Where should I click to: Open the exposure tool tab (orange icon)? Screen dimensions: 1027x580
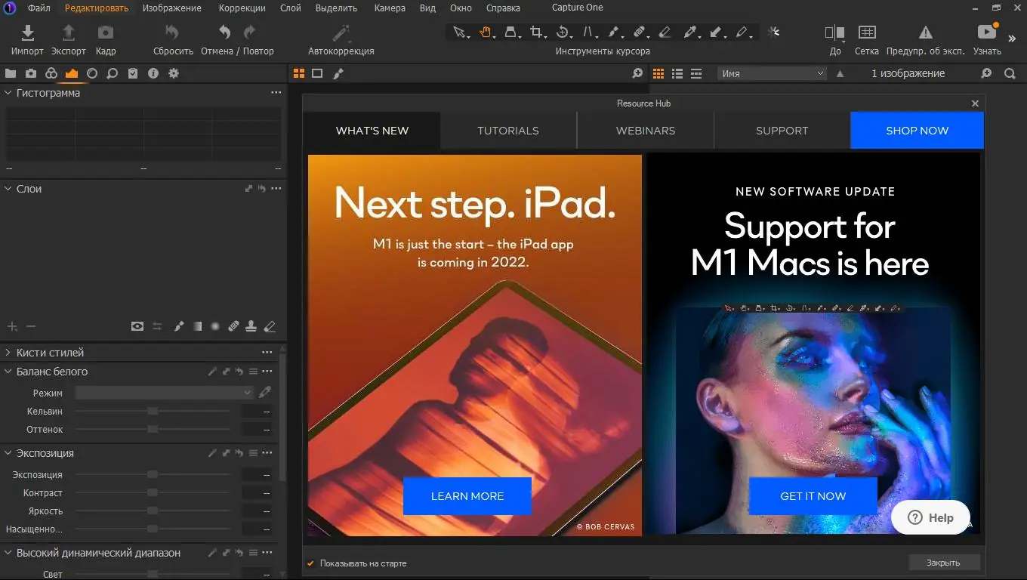pos(72,73)
